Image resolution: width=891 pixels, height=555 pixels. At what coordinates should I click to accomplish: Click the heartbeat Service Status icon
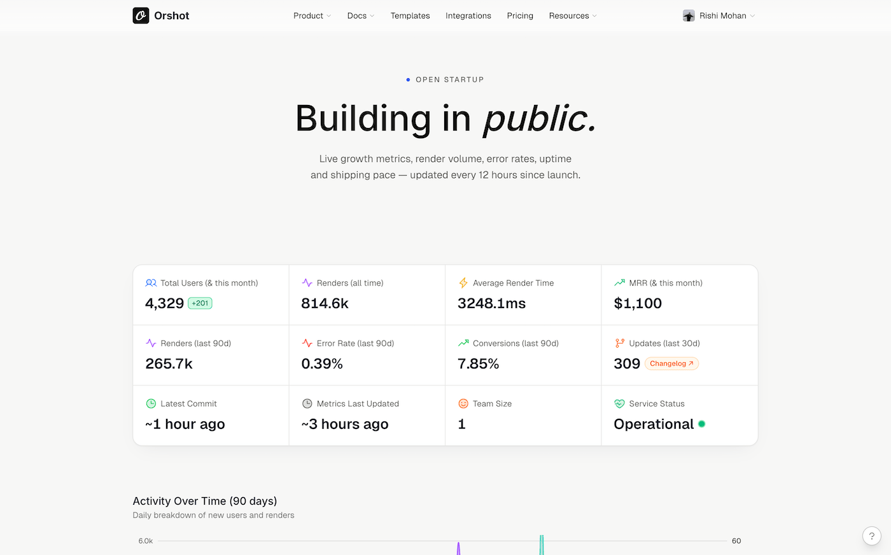click(619, 404)
